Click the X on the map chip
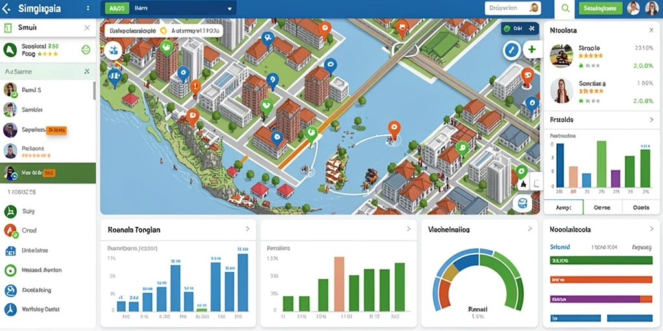Viewport: 663px width, 331px height. 532,28
